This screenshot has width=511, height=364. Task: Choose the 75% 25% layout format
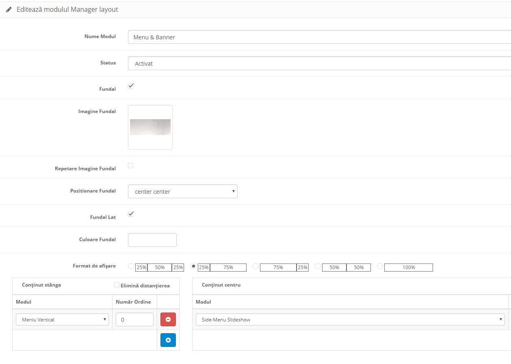(x=256, y=266)
